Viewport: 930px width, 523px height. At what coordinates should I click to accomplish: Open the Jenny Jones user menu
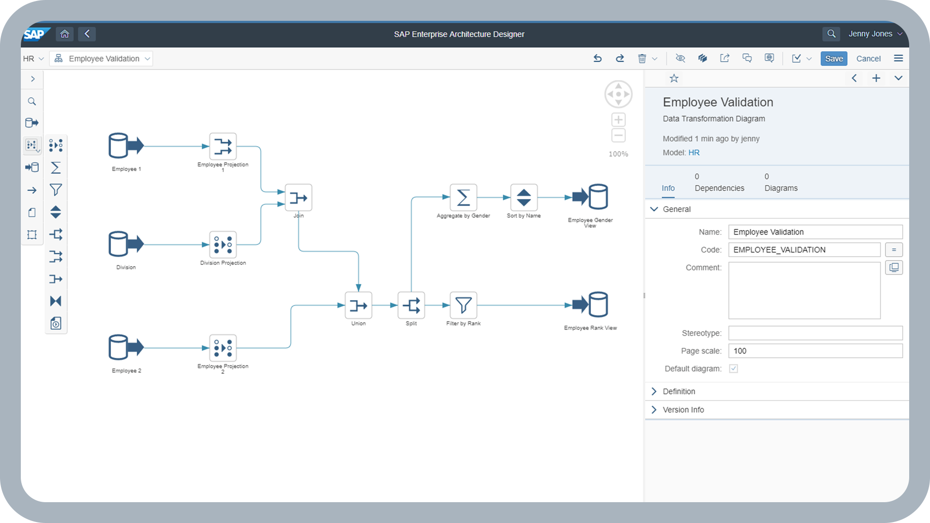[x=875, y=34]
